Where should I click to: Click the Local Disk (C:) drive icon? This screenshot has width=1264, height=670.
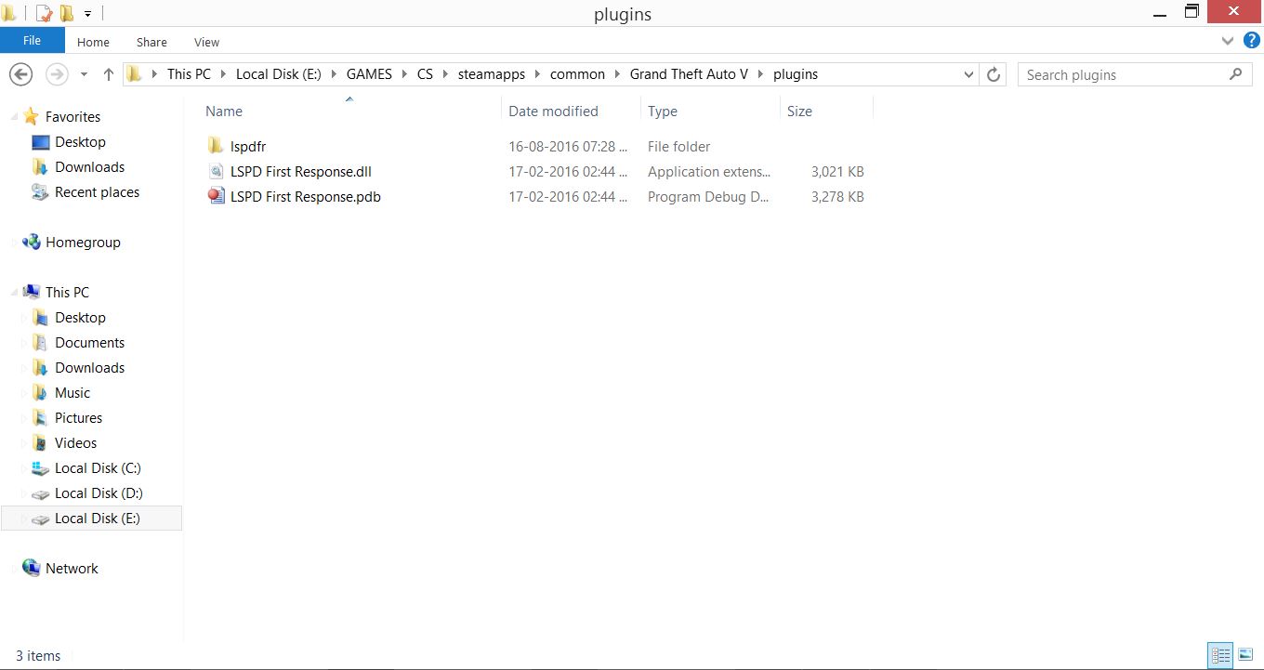click(40, 467)
